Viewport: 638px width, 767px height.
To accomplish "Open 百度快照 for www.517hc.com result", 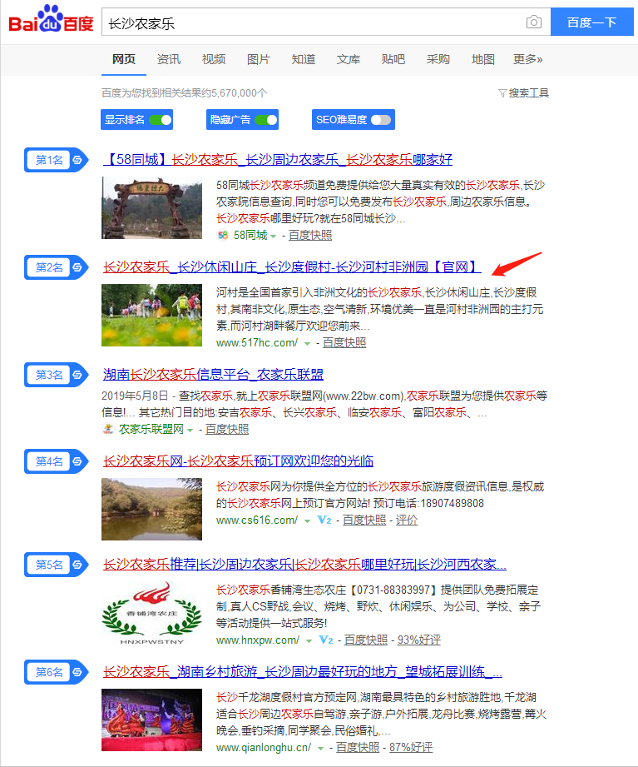I will 344,343.
